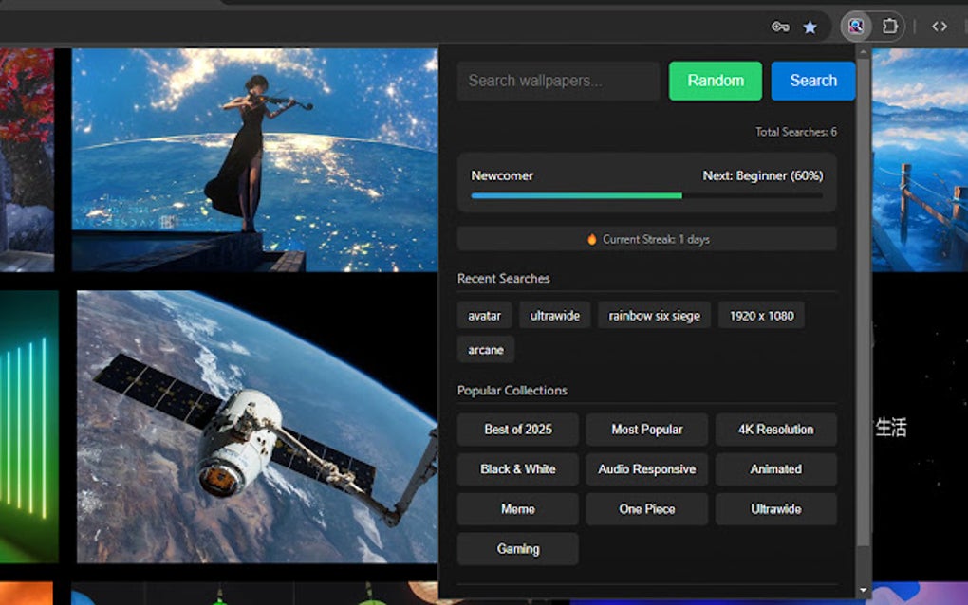Open the Gaming collection
968x605 pixels.
pyautogui.click(x=517, y=549)
